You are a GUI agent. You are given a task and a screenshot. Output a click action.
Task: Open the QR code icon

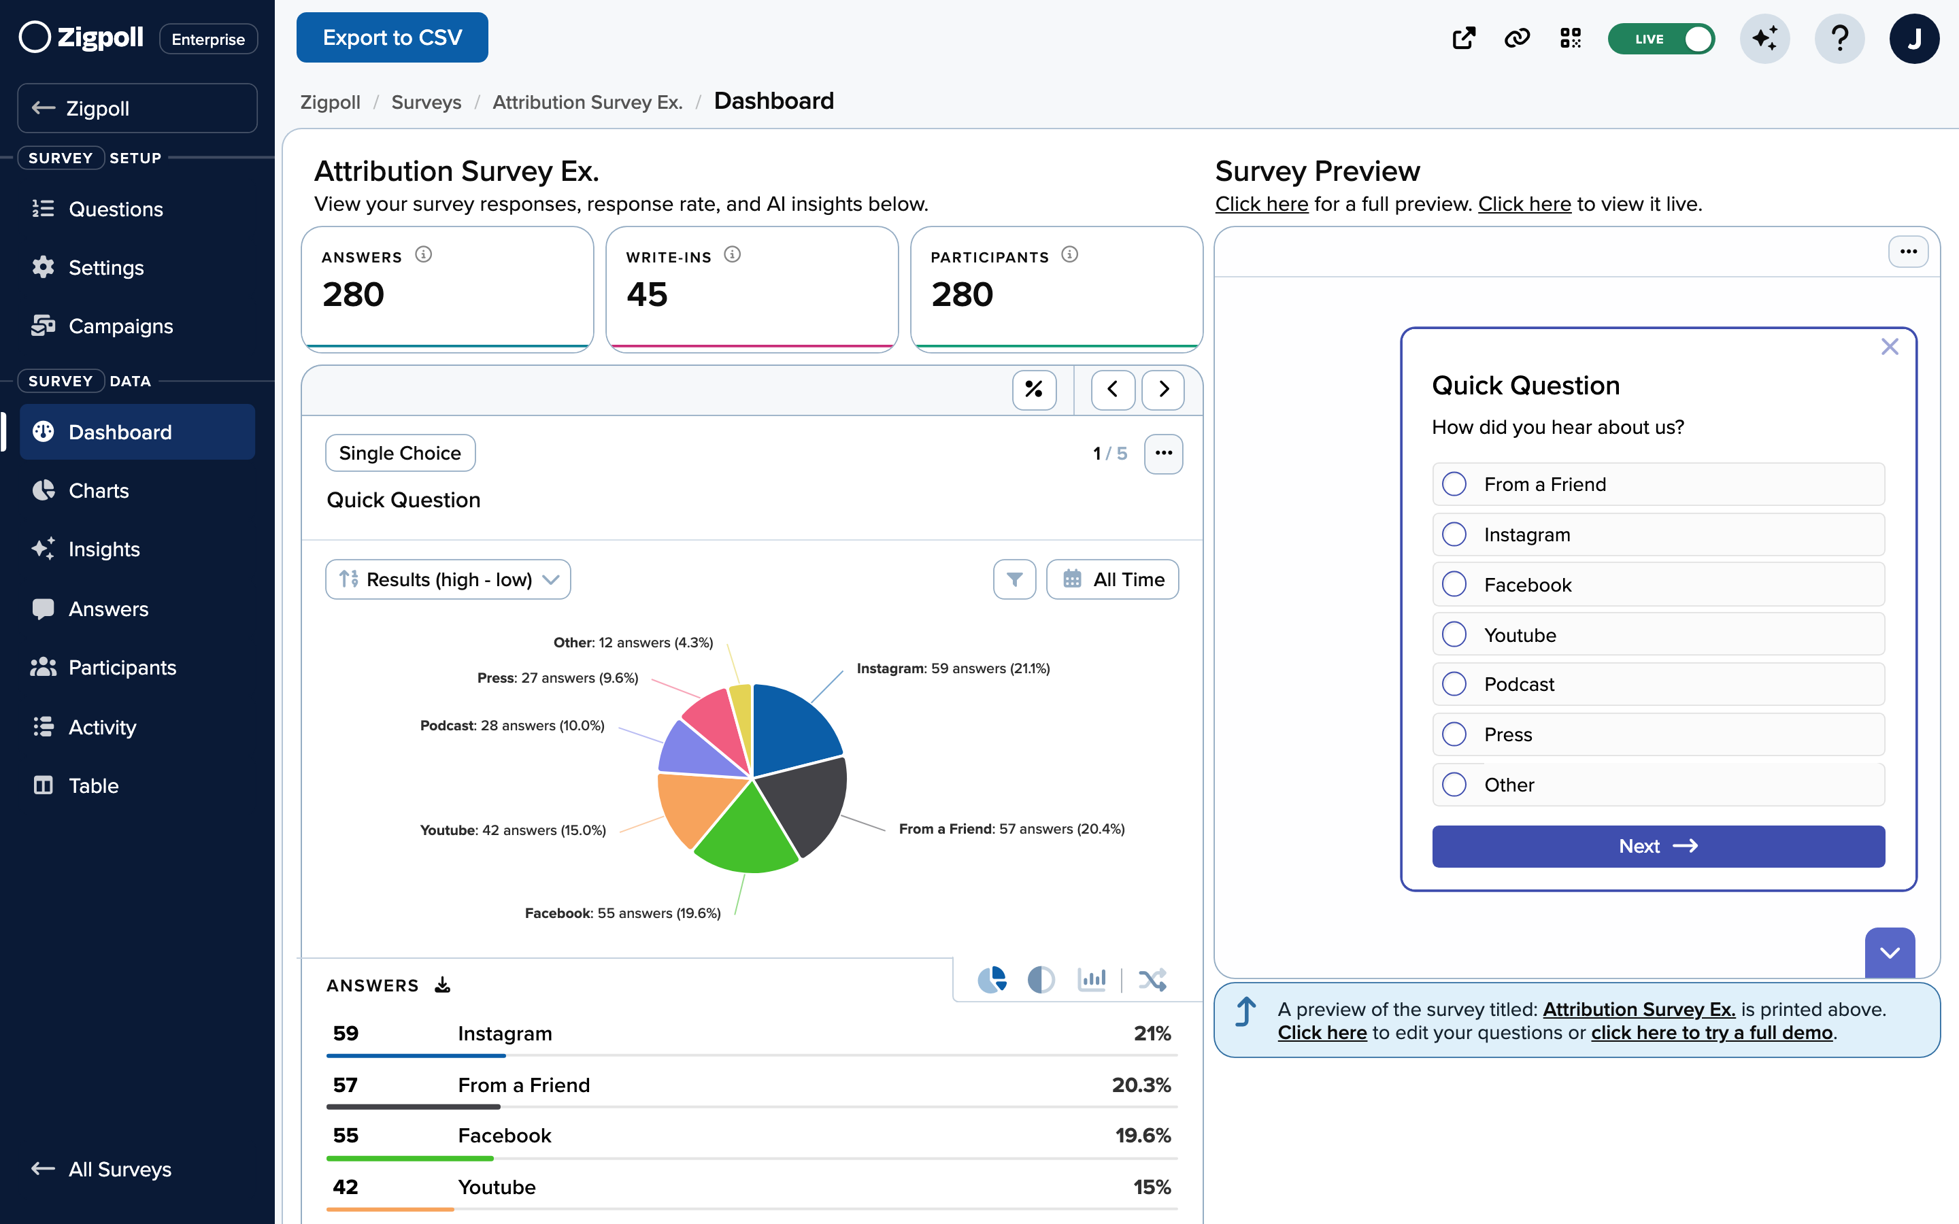pyautogui.click(x=1571, y=38)
